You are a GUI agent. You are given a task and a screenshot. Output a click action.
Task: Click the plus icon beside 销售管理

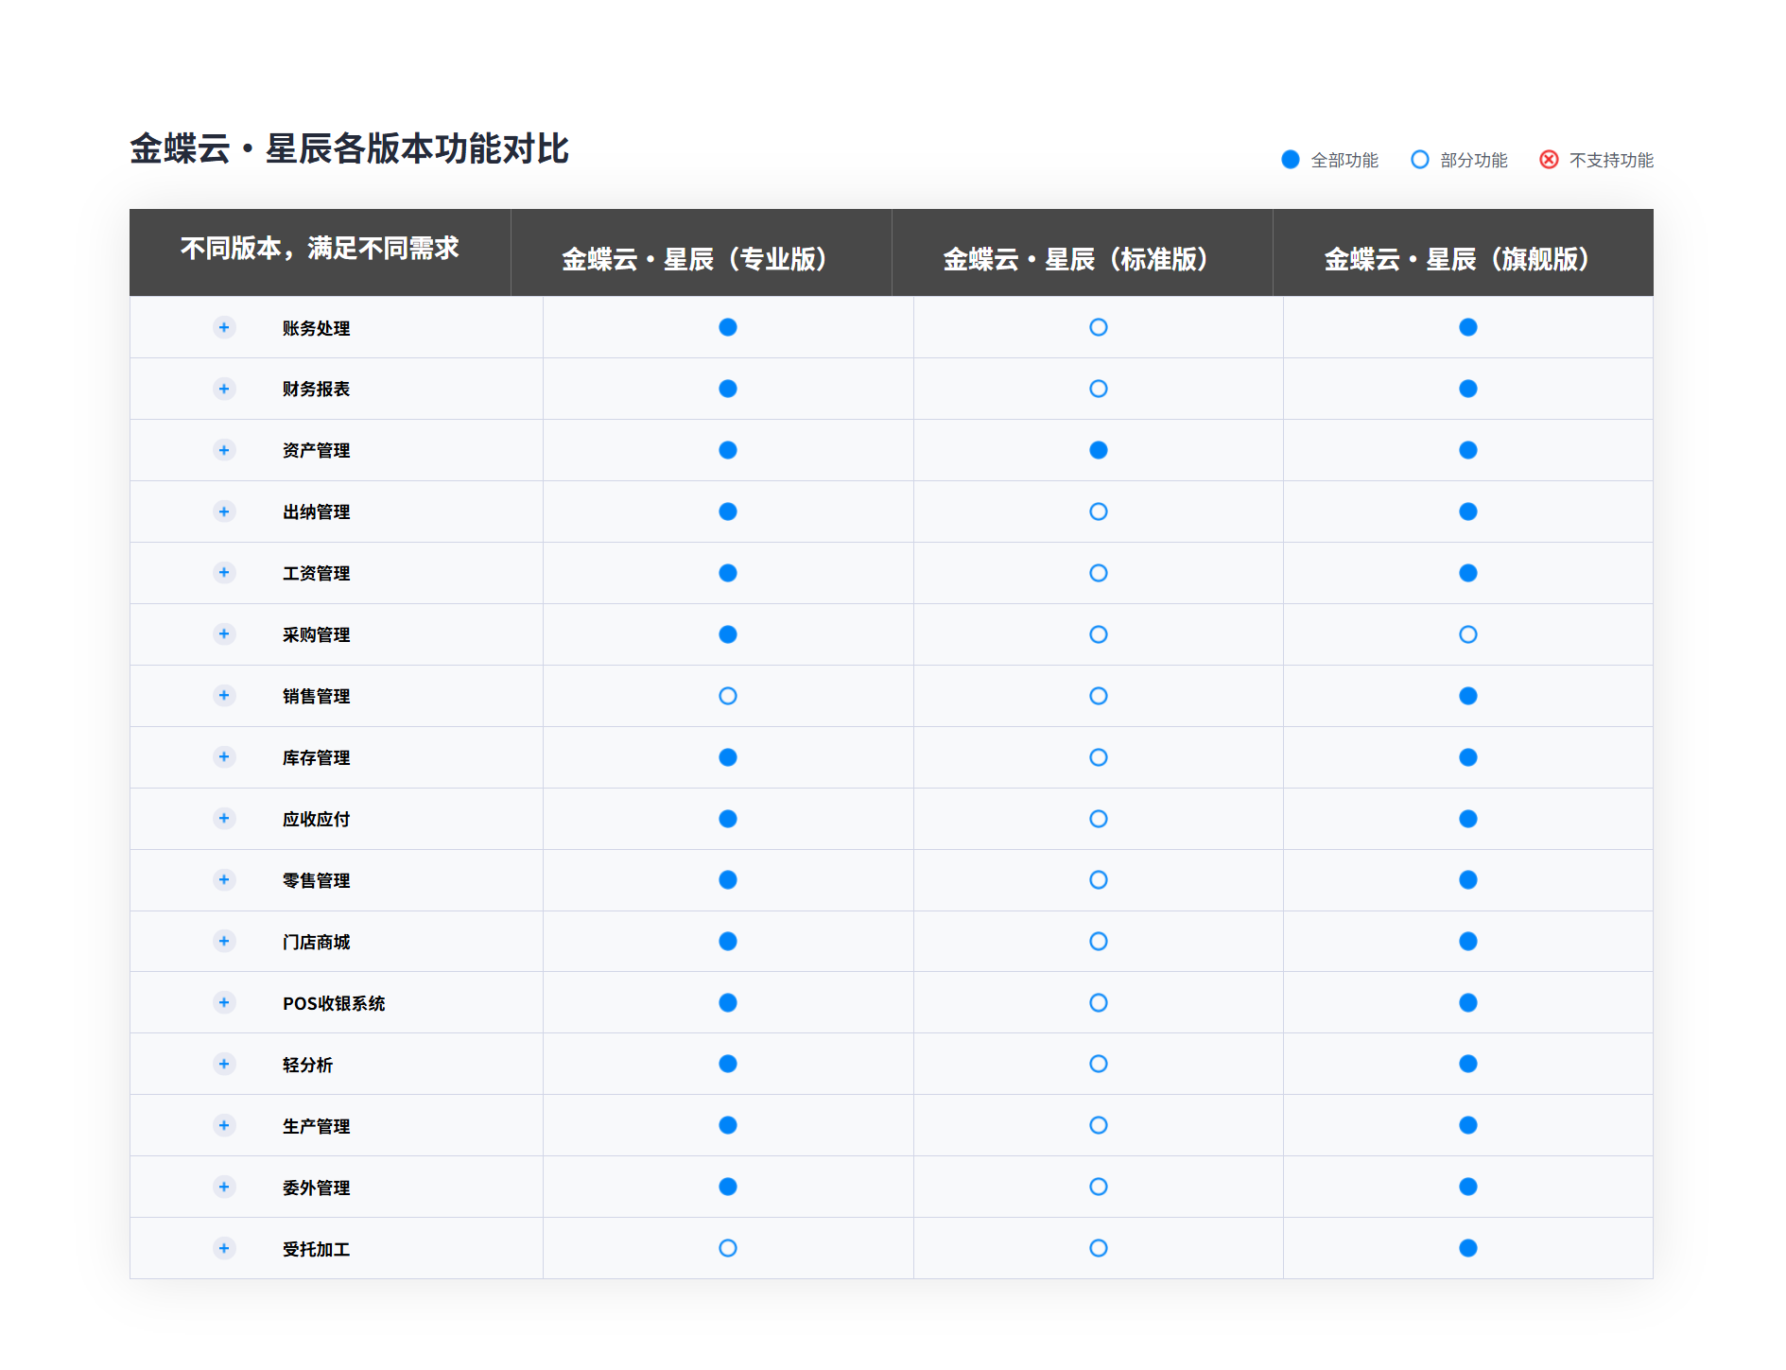click(224, 695)
